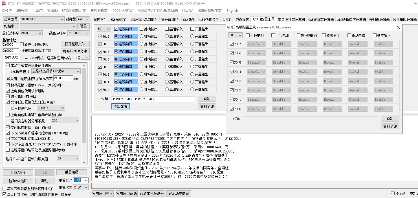Open the 文件(F) menu

(x=7, y=11)
